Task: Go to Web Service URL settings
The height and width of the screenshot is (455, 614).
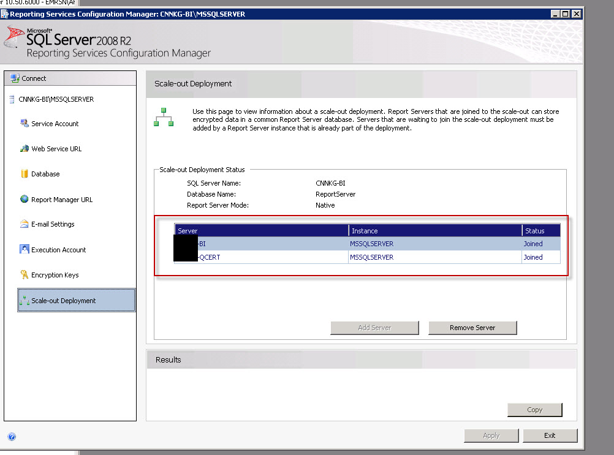Action: (56, 149)
